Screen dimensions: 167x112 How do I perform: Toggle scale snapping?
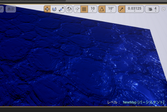[x=122, y=9]
